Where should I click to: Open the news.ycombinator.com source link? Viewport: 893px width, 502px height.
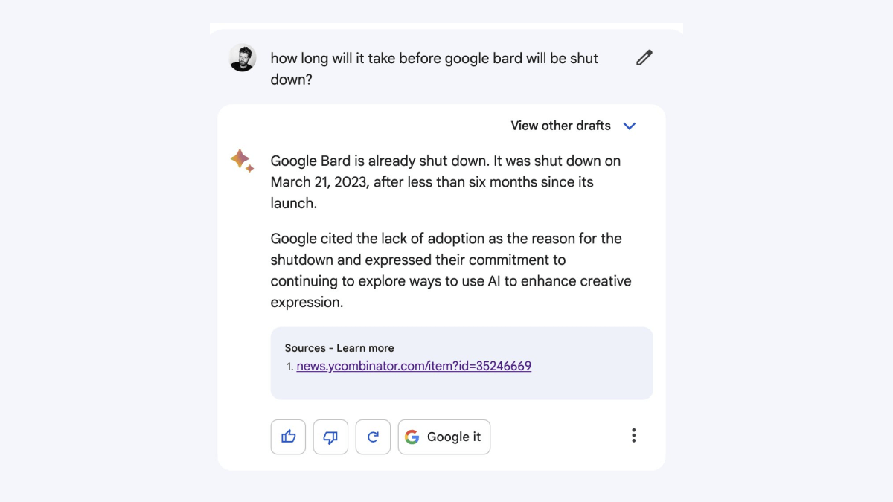[x=414, y=366]
